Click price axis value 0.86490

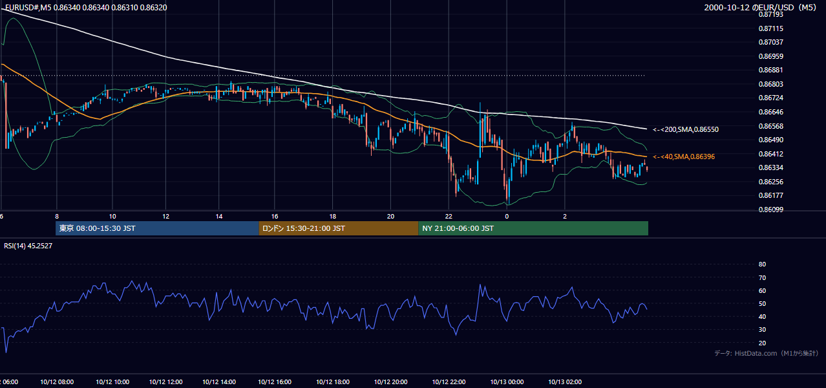770,140
